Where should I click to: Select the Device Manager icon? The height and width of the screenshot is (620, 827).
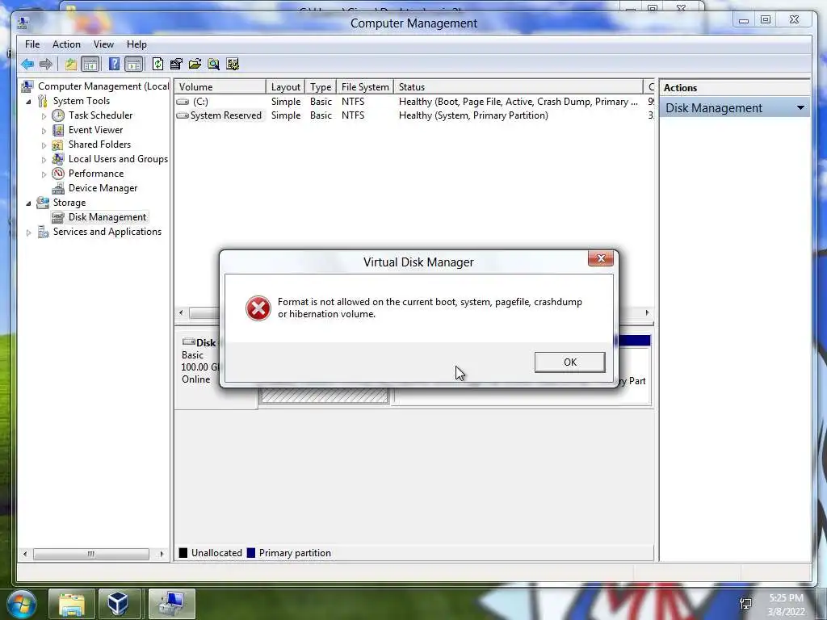click(58, 188)
